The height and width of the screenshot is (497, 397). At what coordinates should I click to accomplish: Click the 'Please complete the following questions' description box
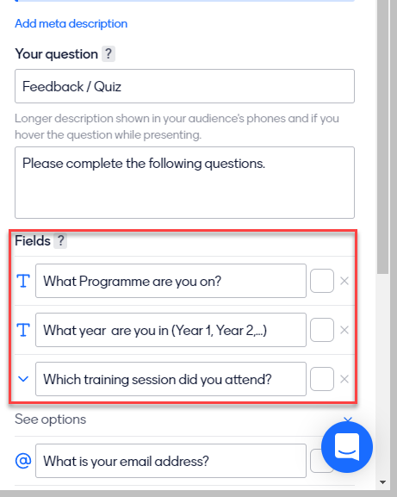[x=184, y=183]
